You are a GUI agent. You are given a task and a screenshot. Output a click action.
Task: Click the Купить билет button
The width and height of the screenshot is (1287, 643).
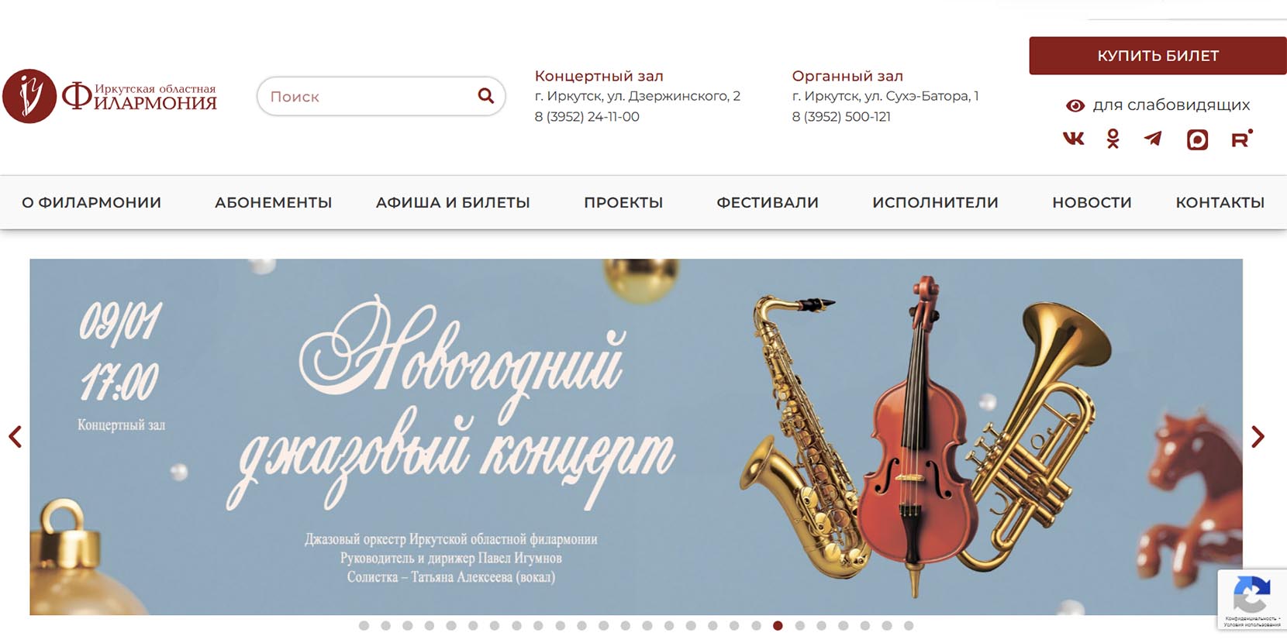click(1158, 56)
